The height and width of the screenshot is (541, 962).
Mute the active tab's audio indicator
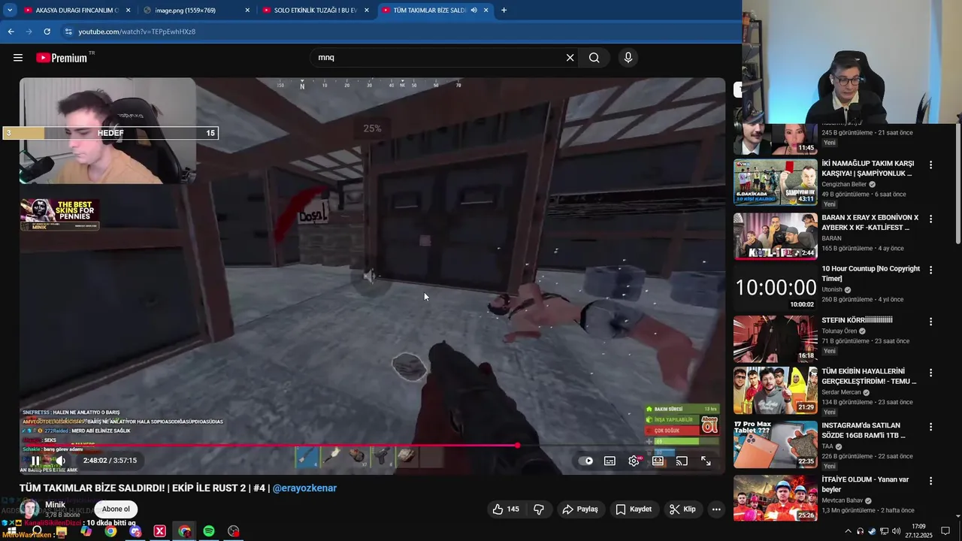tap(473, 11)
